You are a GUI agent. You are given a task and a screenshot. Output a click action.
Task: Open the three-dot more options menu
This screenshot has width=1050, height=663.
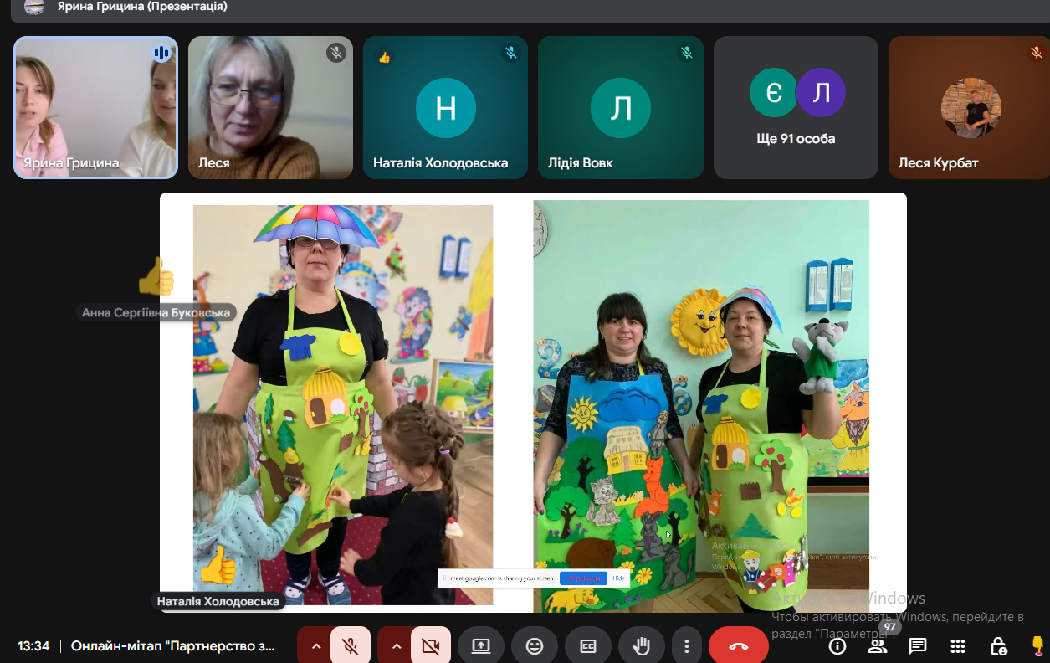coord(686,645)
